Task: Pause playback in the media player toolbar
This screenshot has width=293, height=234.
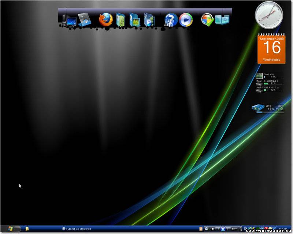Action: click(223, 229)
